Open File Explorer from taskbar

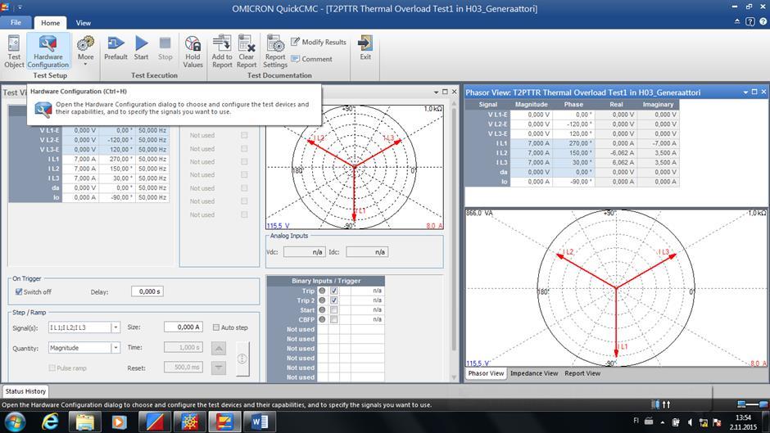pyautogui.click(x=85, y=422)
